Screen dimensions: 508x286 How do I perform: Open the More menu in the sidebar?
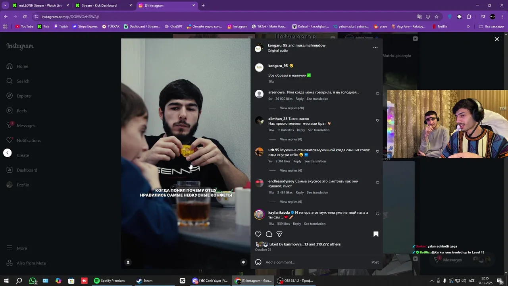pyautogui.click(x=17, y=248)
